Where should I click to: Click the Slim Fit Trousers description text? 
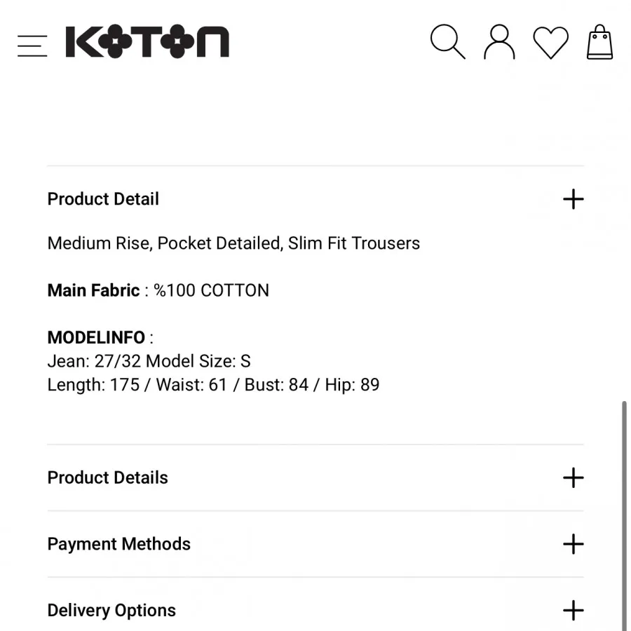point(233,243)
